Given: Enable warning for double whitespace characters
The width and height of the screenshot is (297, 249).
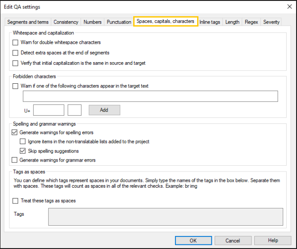Looking at the screenshot, I should (x=16, y=43).
